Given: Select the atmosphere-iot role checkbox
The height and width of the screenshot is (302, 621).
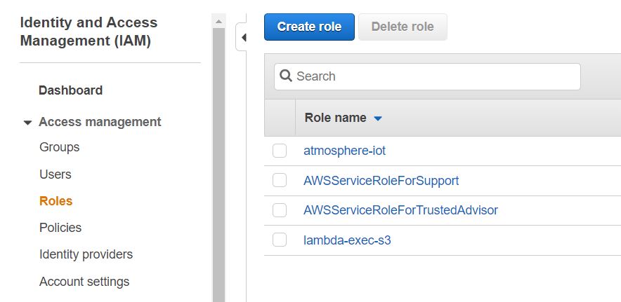Looking at the screenshot, I should click(x=280, y=151).
